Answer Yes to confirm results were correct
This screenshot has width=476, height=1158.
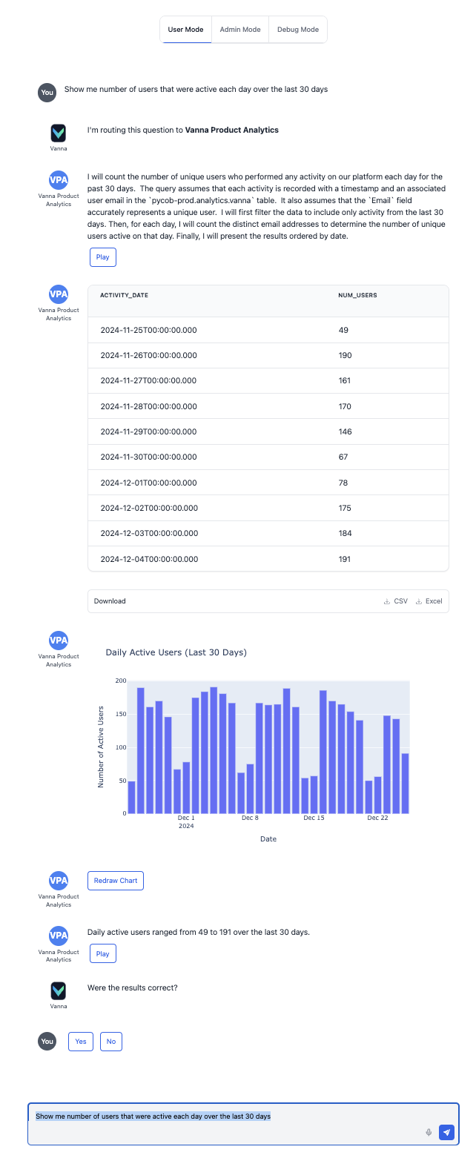pyautogui.click(x=81, y=1042)
